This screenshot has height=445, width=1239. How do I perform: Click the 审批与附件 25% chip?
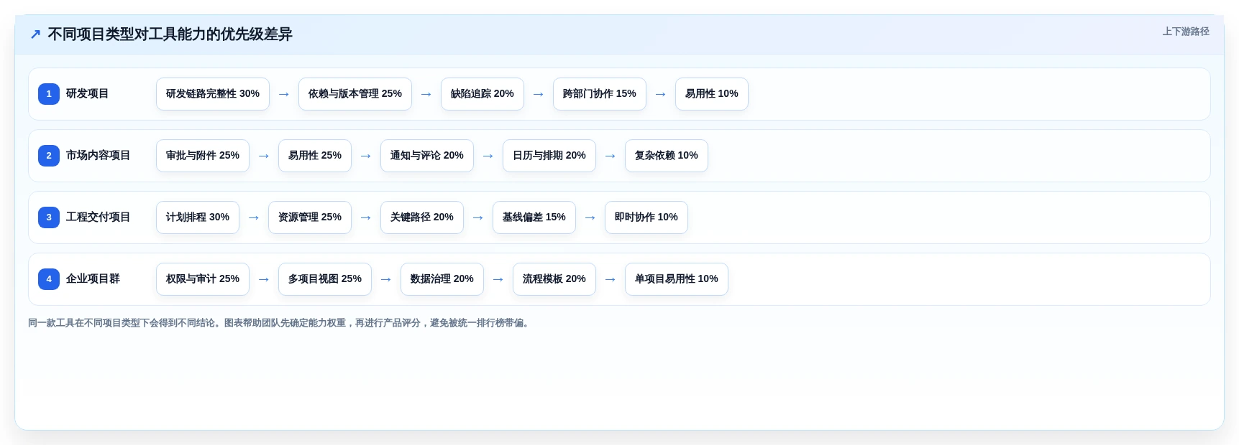(x=203, y=156)
